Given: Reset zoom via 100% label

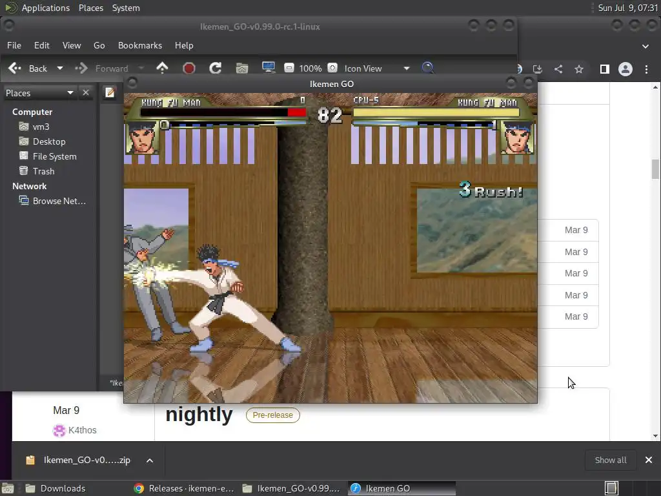Looking at the screenshot, I should [310, 68].
